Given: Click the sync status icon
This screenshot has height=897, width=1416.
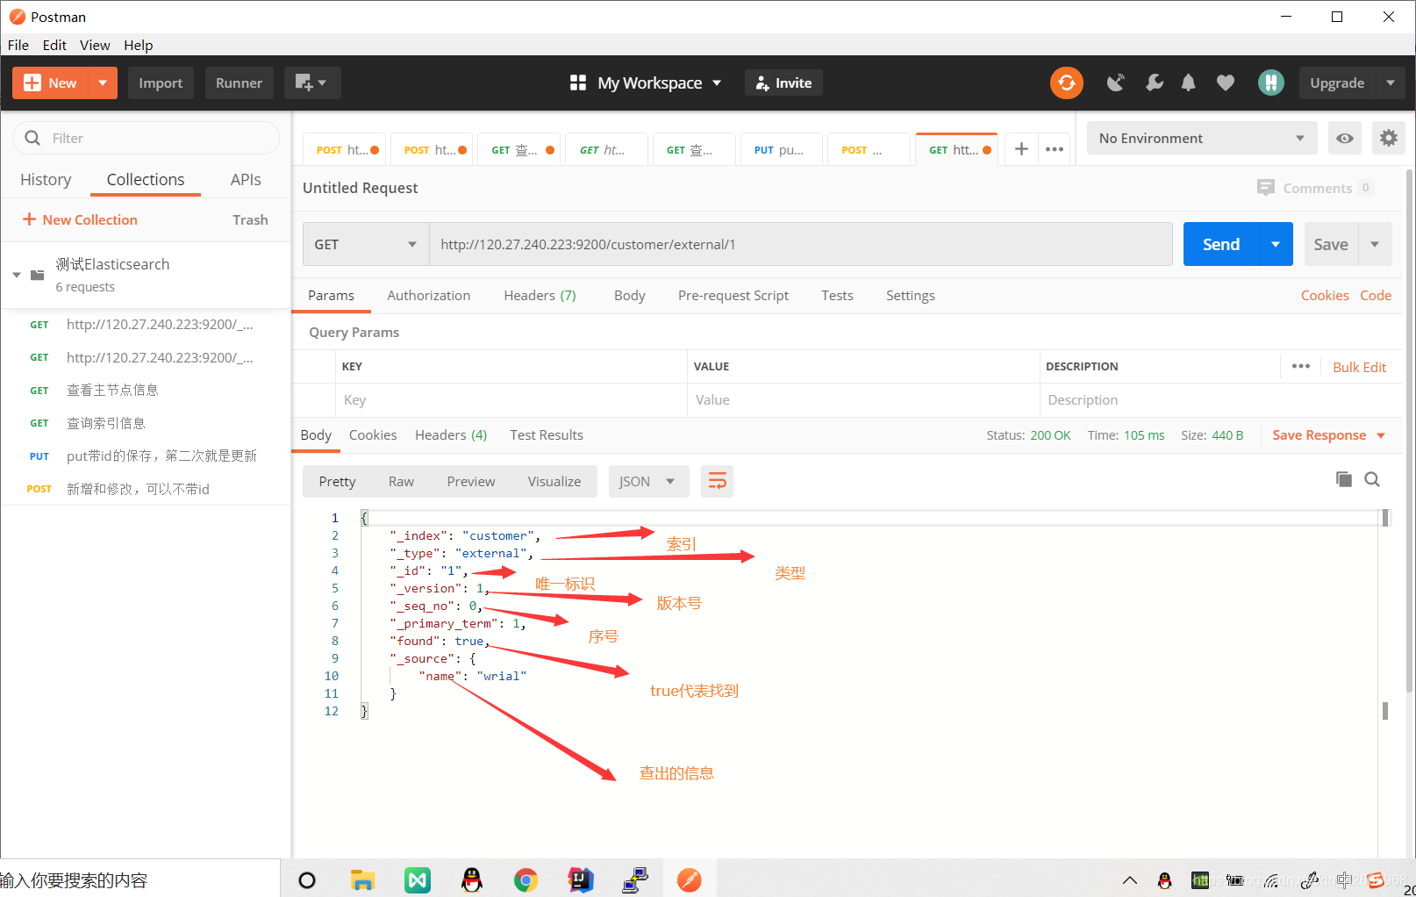Looking at the screenshot, I should [x=1066, y=83].
